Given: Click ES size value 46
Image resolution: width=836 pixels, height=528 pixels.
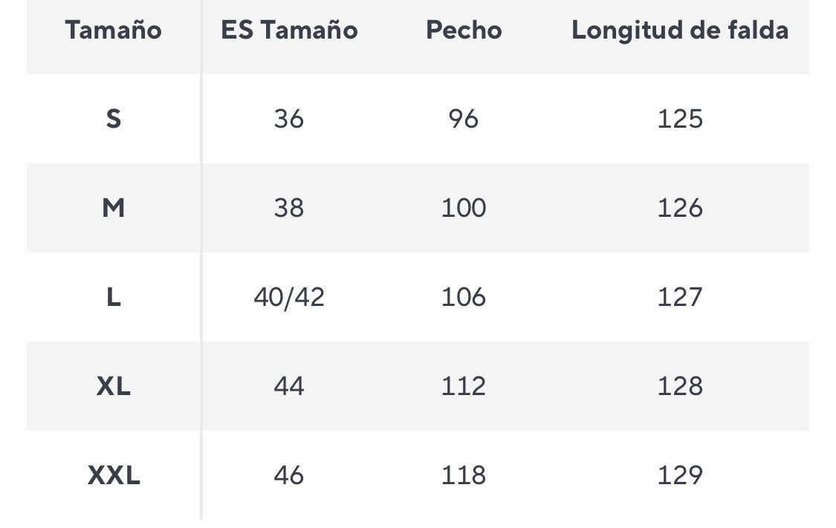Looking at the screenshot, I should click(x=289, y=475).
